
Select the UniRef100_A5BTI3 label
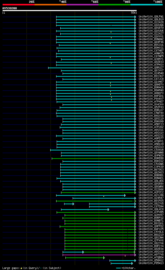[x=151, y=124]
